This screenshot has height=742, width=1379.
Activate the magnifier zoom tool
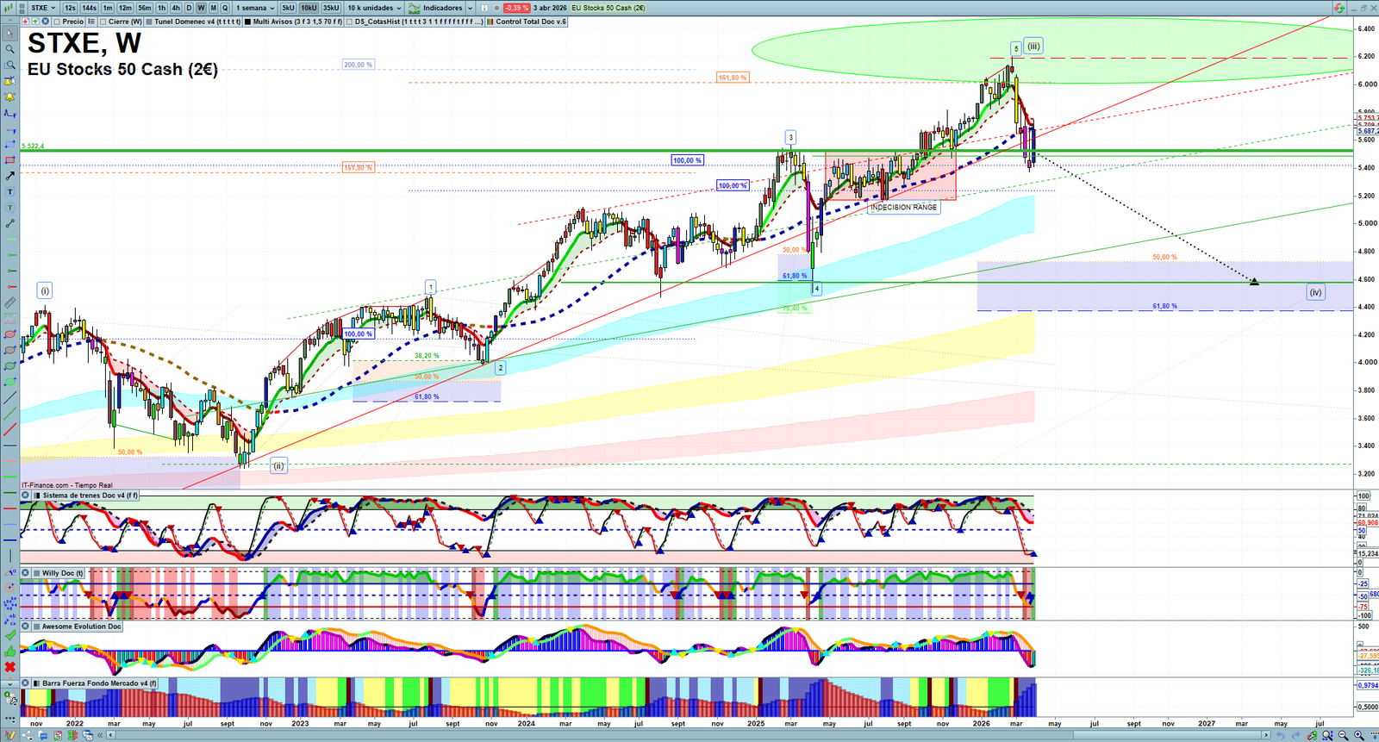tap(9, 49)
